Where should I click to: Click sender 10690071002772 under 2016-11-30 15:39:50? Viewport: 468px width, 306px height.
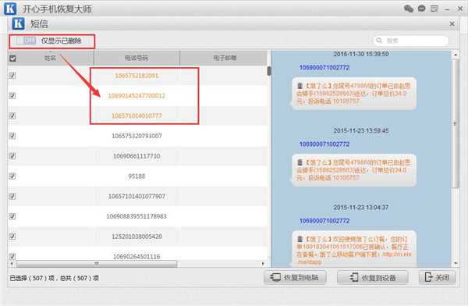324,68
